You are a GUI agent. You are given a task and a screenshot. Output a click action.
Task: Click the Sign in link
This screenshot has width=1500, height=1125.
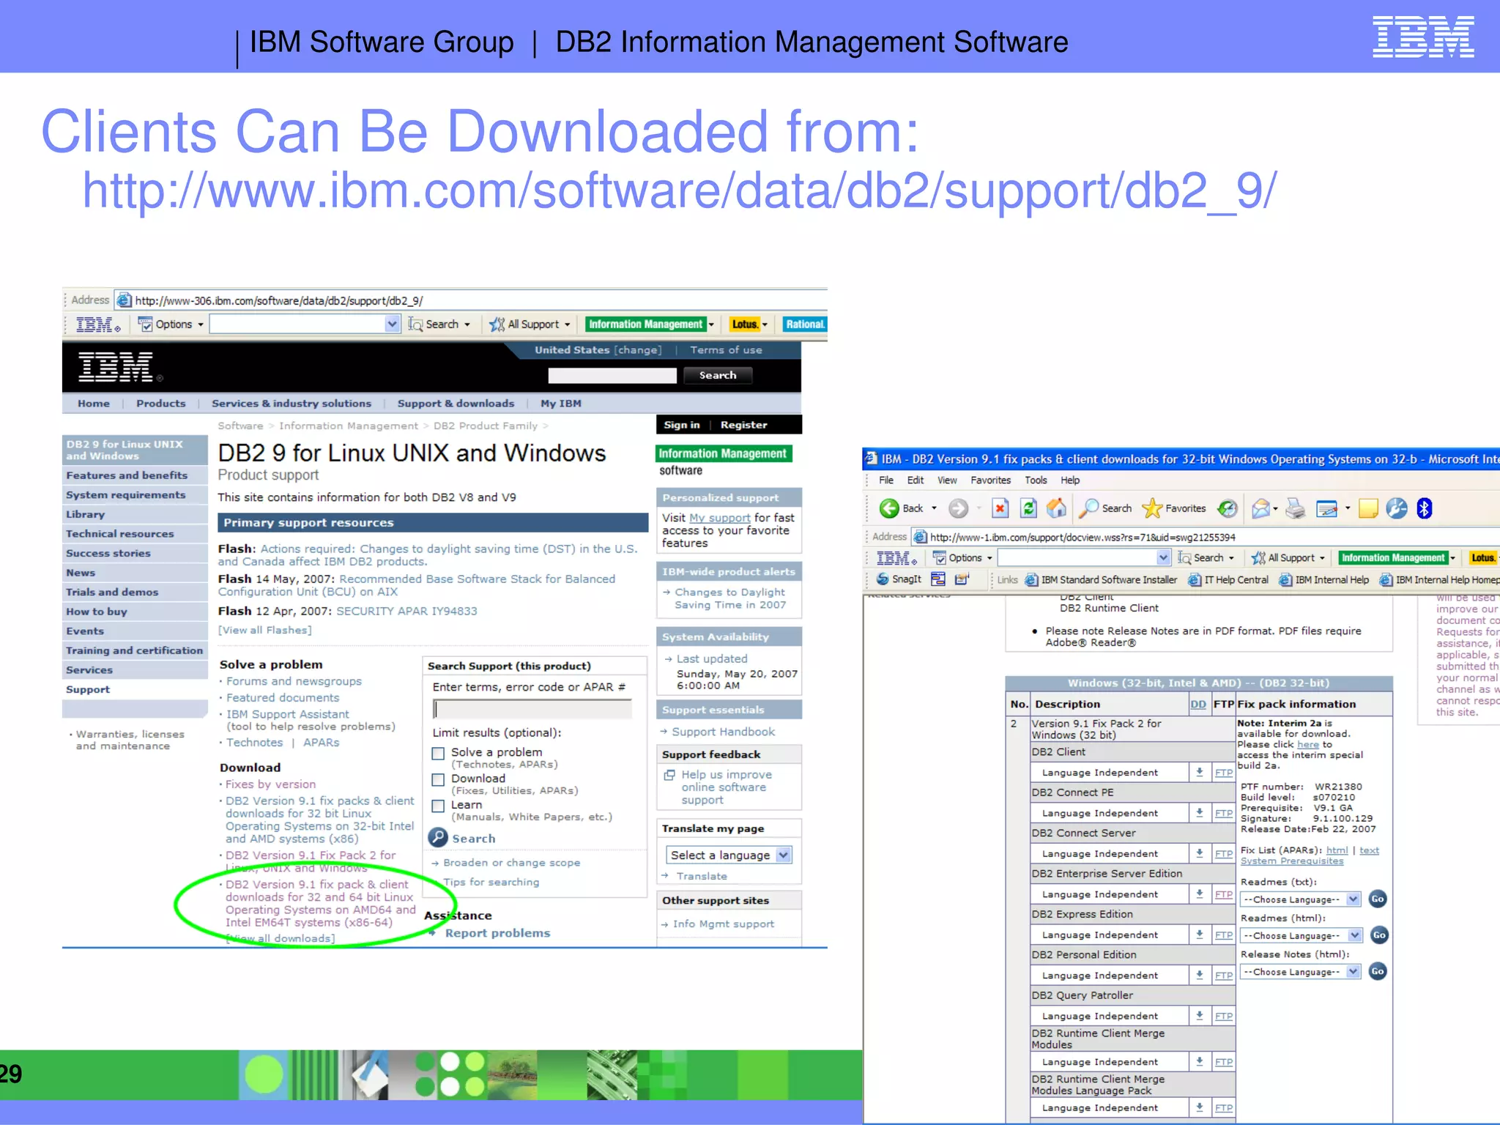(681, 425)
